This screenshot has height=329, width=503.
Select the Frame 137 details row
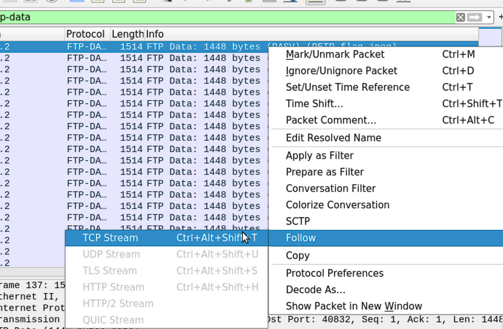point(32,285)
